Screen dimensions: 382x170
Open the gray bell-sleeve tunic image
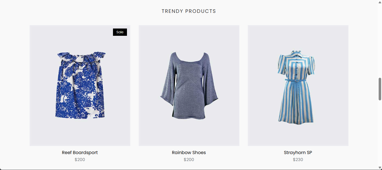(189, 86)
